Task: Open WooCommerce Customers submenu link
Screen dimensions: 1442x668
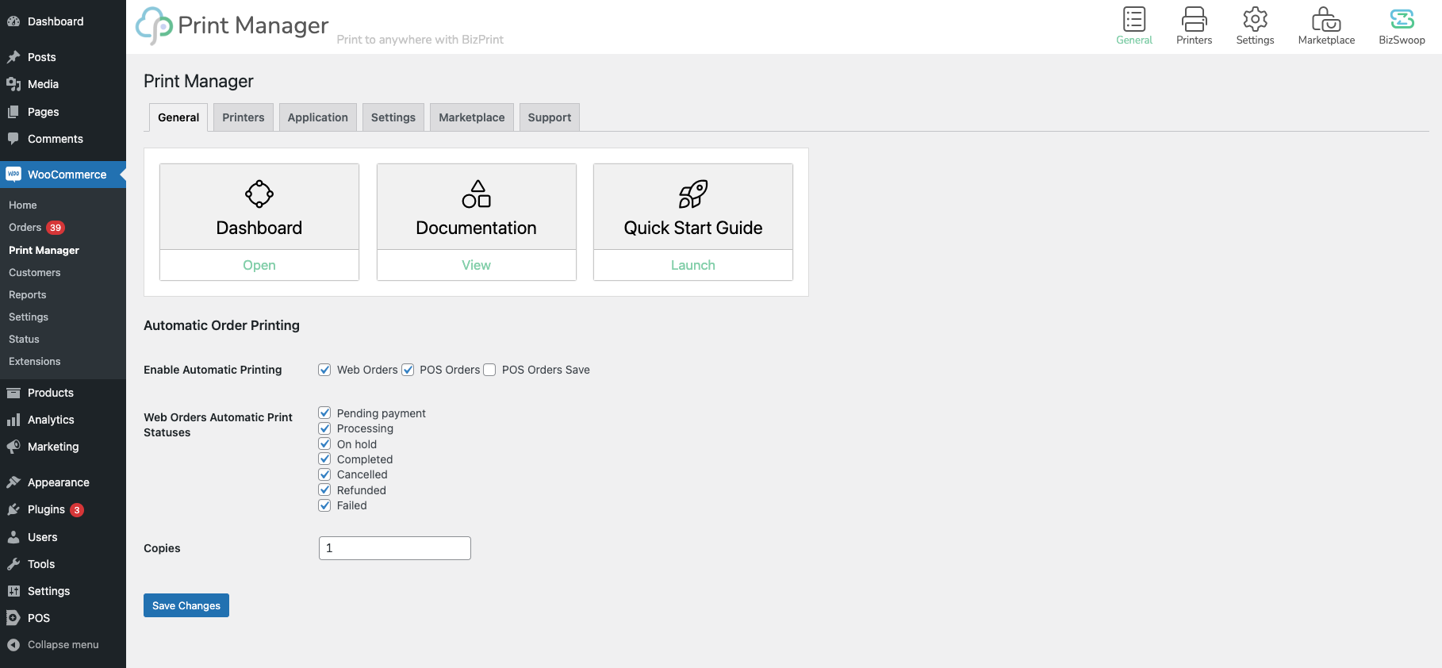Action: pos(35,272)
